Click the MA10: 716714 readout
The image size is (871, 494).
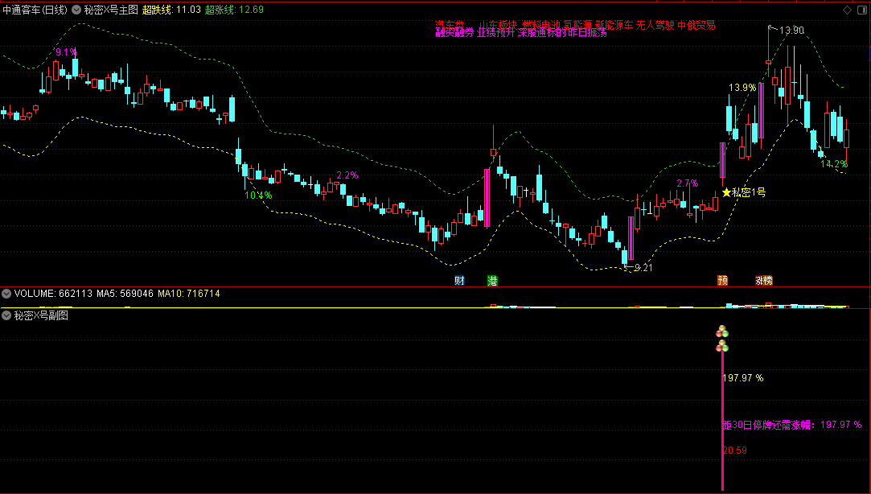click(x=189, y=294)
